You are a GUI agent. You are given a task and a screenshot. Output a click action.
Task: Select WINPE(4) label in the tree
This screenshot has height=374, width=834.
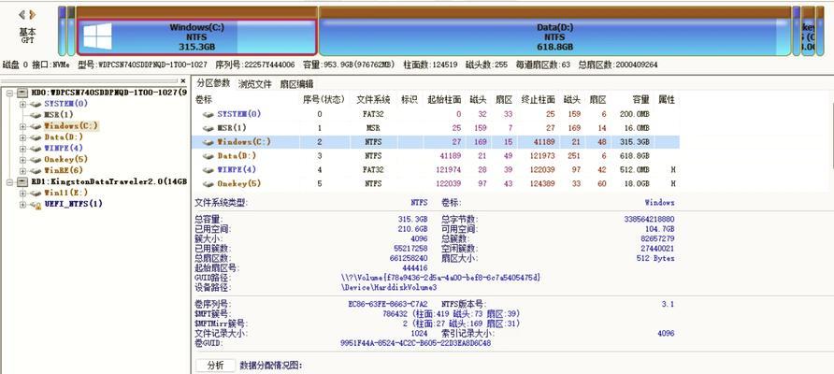click(64, 149)
